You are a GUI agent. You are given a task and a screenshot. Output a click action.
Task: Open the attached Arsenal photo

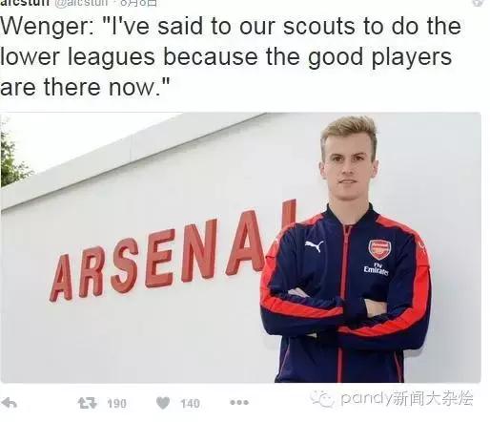[x=241, y=247]
